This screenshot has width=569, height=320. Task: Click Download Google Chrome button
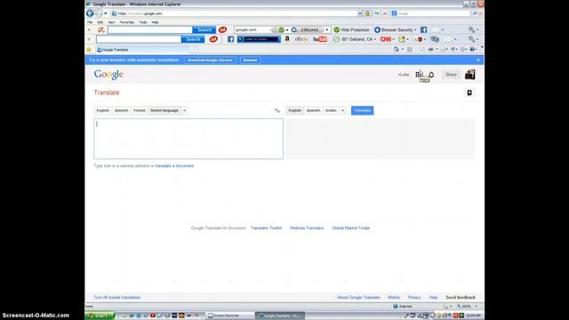(210, 60)
